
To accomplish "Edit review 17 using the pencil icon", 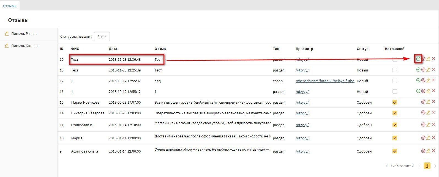I will (428, 80).
